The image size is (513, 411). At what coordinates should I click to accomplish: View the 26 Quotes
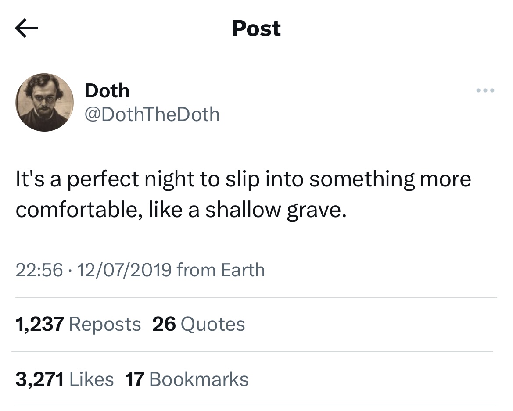pyautogui.click(x=198, y=324)
